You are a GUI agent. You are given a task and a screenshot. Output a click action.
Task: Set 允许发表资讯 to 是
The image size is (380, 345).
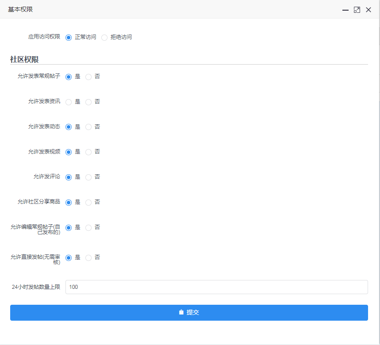[69, 102]
